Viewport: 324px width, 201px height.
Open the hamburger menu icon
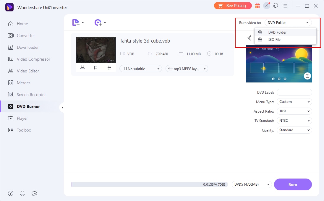pos(285,6)
